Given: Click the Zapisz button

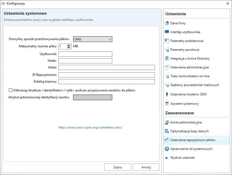Looking at the screenshot, I should coord(118,167).
